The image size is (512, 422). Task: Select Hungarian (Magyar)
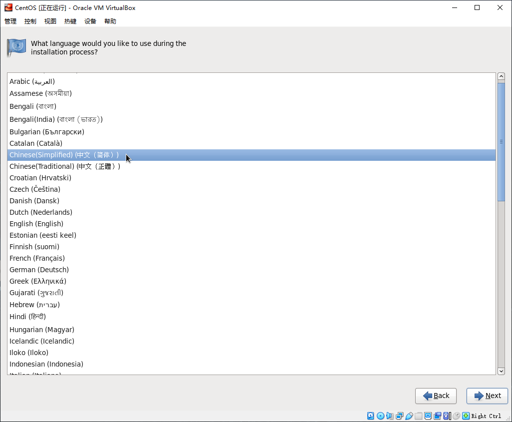[x=252, y=330]
